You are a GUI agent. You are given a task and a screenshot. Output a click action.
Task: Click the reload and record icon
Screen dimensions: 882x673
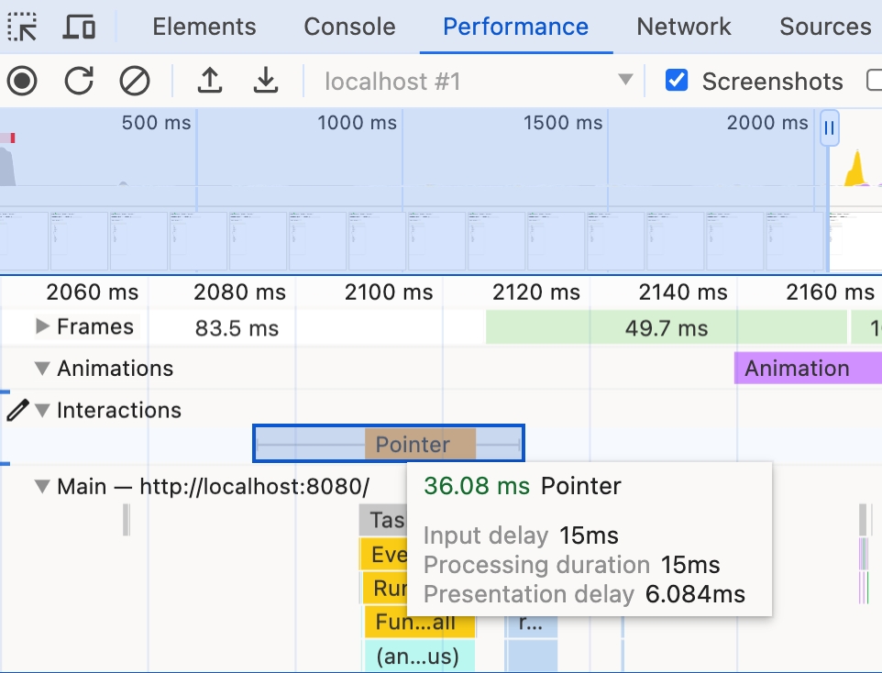[x=79, y=82]
